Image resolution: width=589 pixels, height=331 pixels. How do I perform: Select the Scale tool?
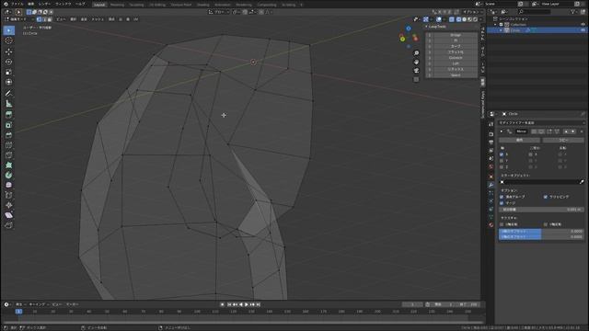coord(8,72)
